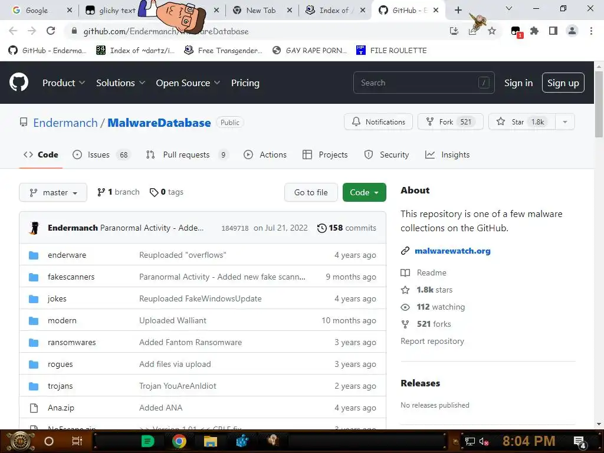Open the FILE ROULETTE bookmark

coord(392,51)
